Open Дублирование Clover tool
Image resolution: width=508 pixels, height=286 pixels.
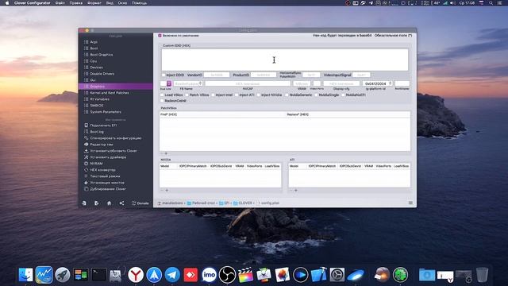(x=108, y=189)
